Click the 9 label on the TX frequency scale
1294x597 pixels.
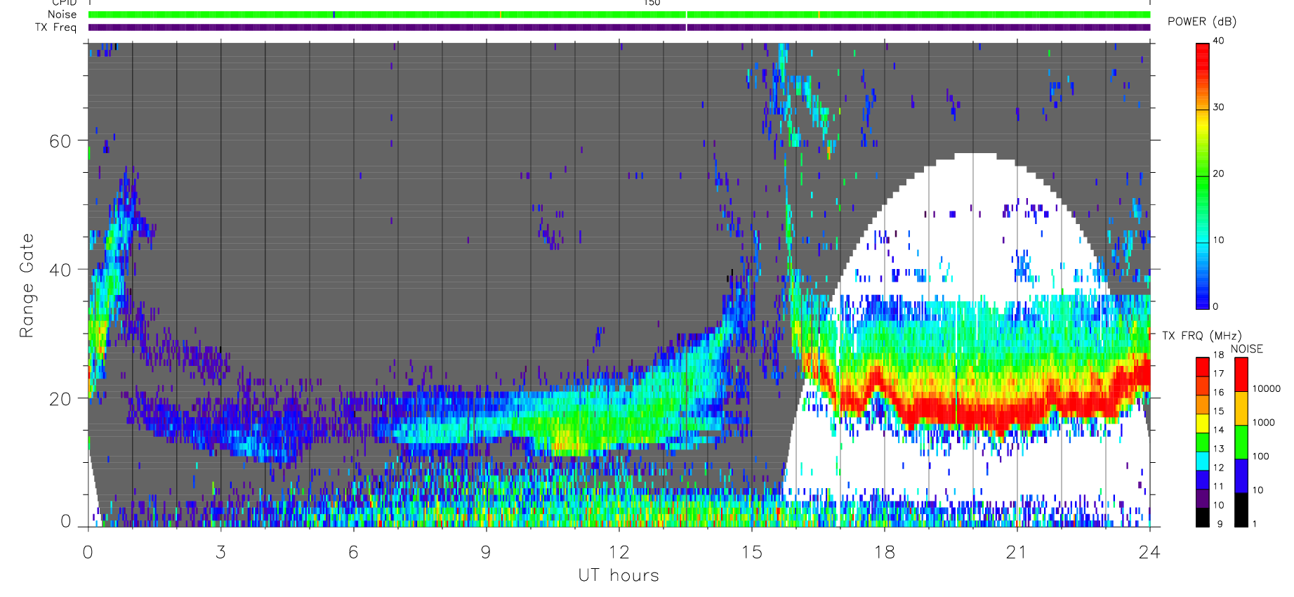(1220, 524)
